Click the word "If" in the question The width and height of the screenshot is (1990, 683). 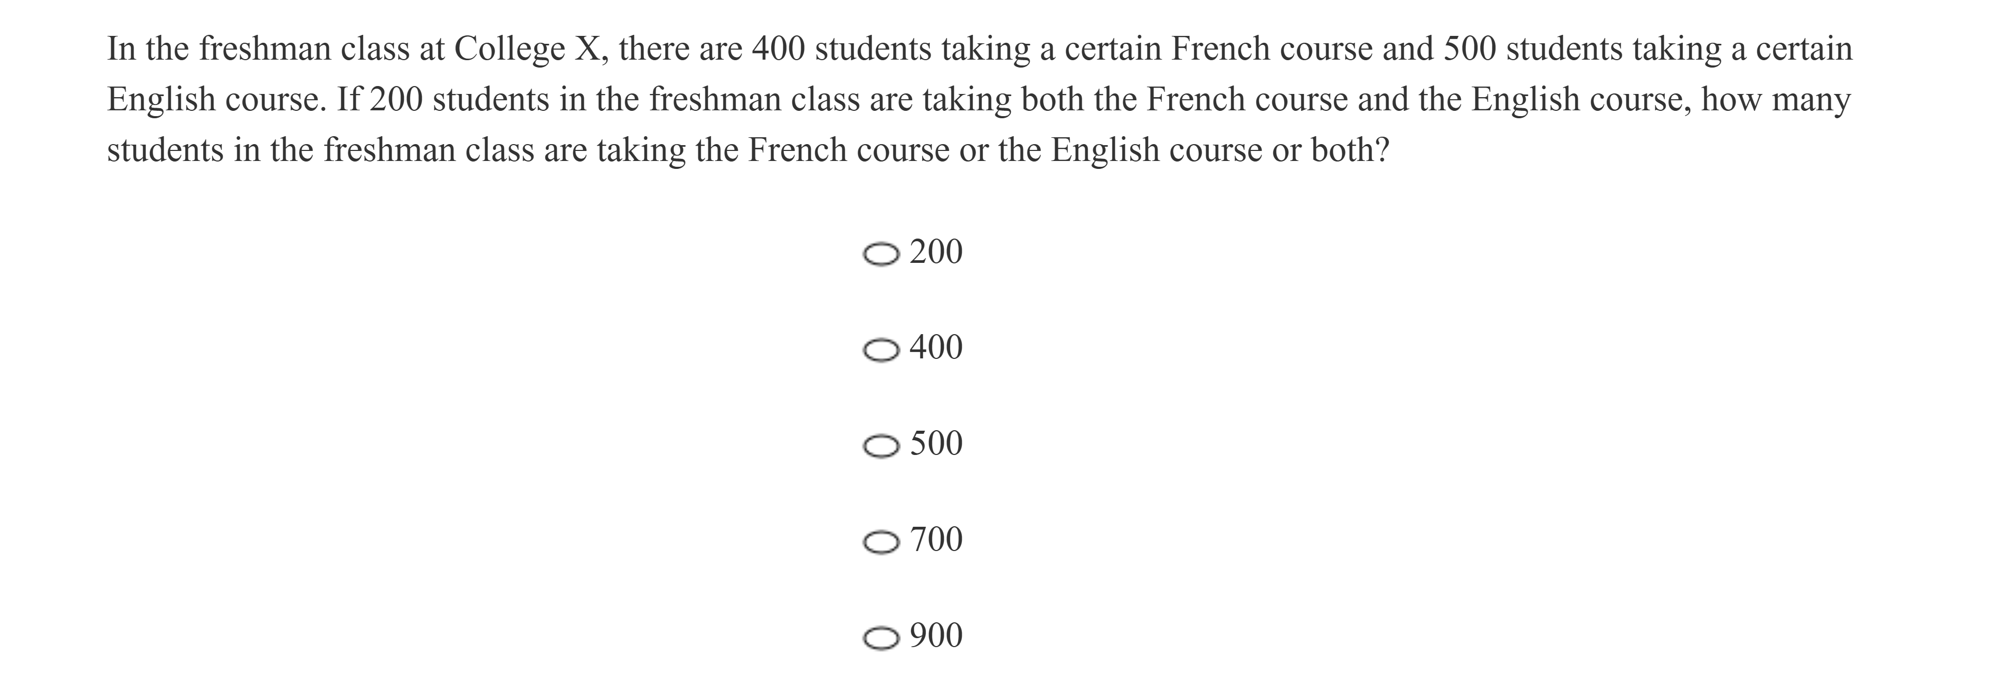[348, 100]
